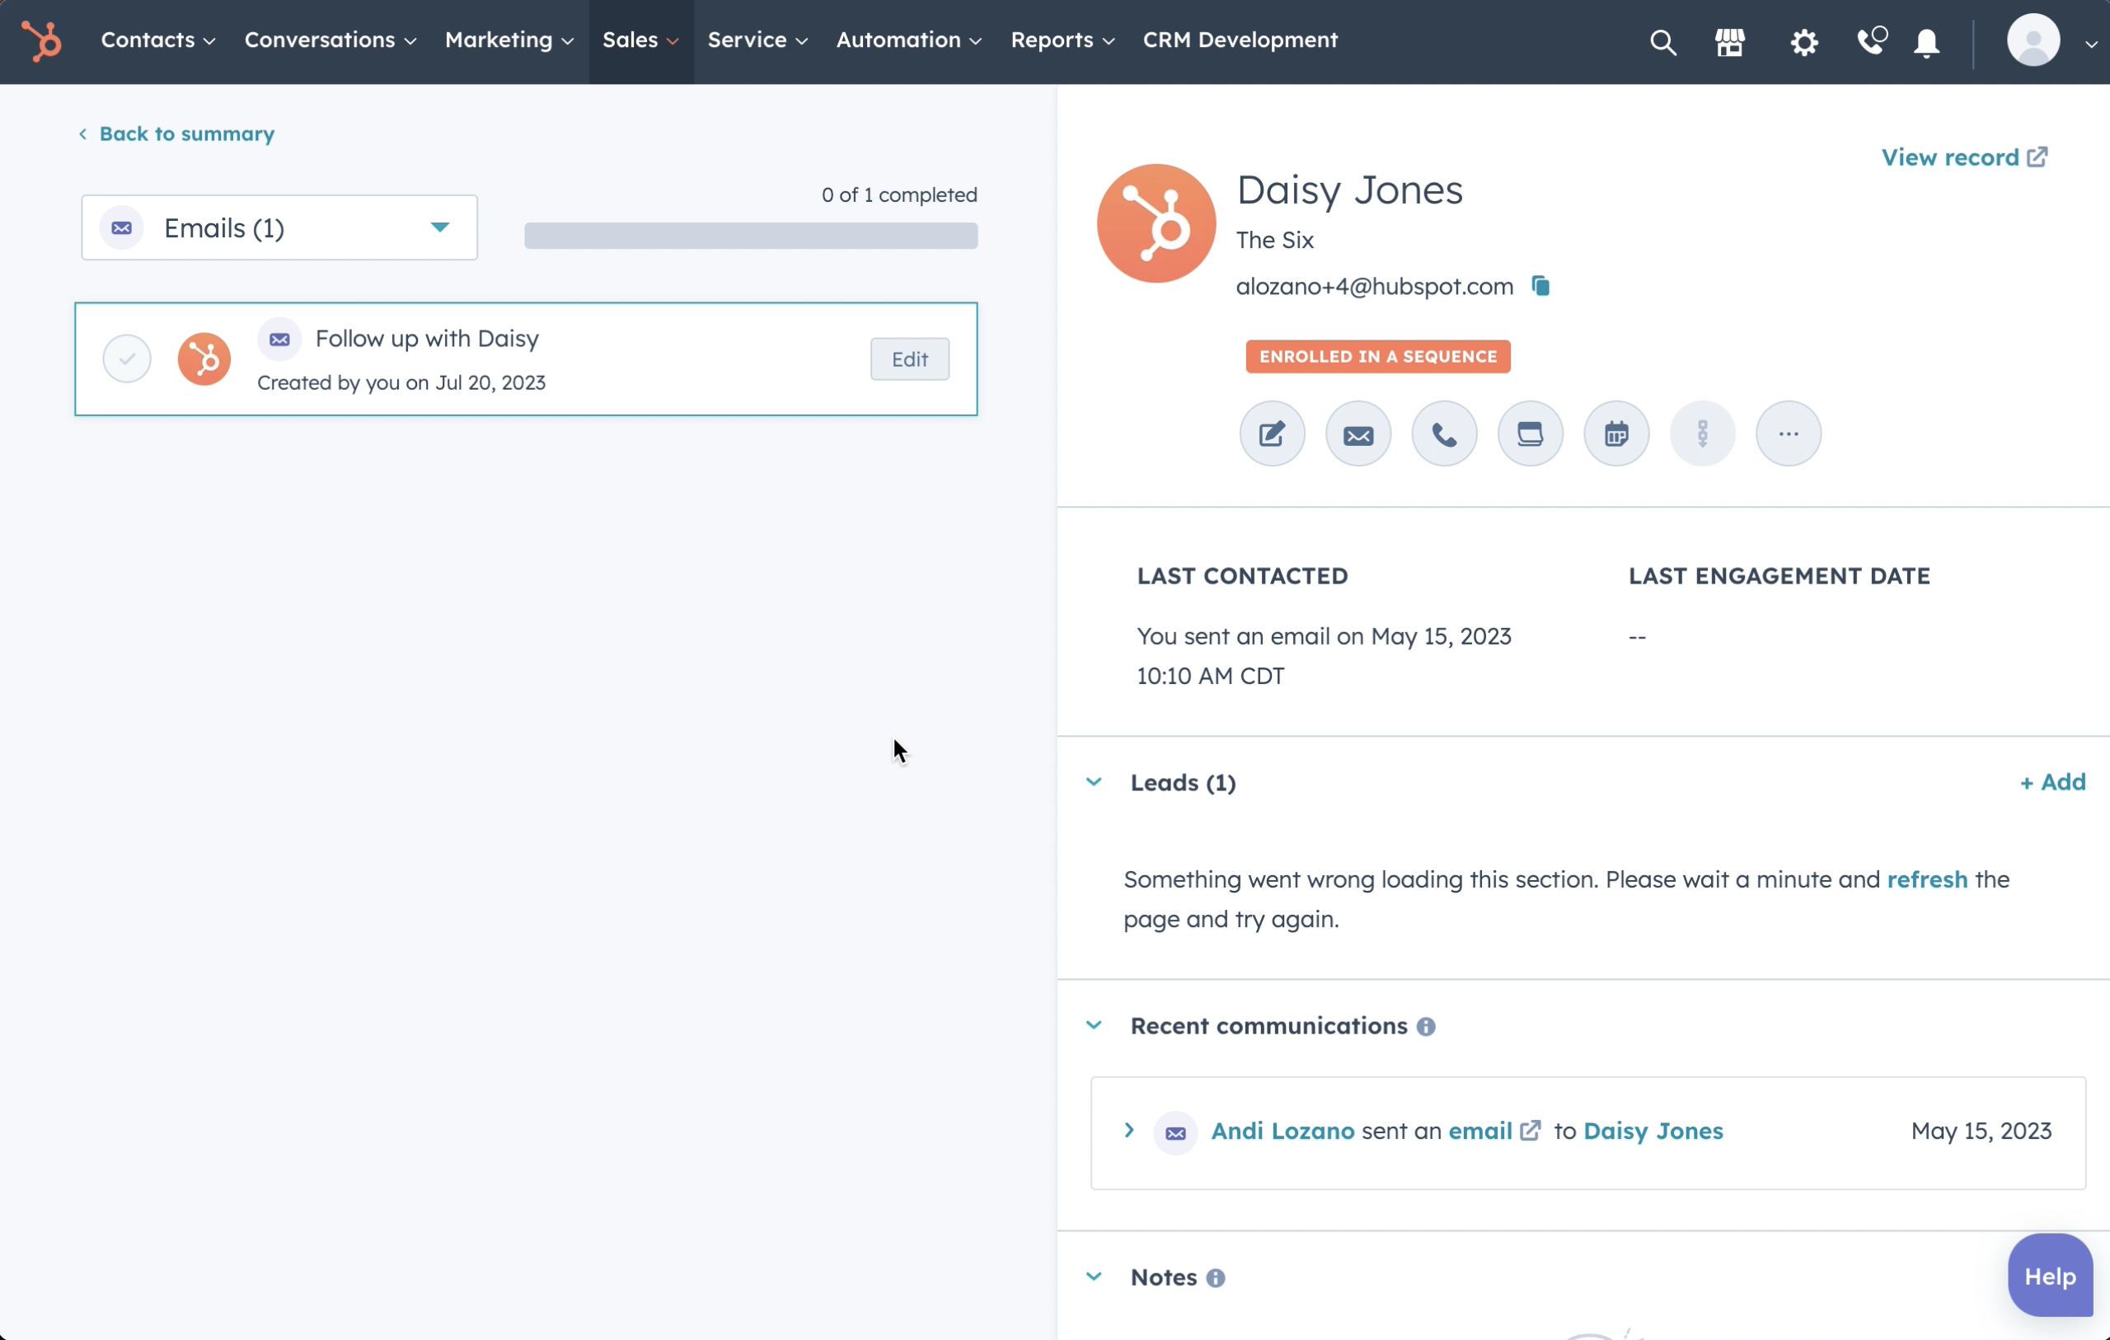Click the calendar/meeting icon in toolbar
2110x1340 pixels.
[x=1615, y=433]
